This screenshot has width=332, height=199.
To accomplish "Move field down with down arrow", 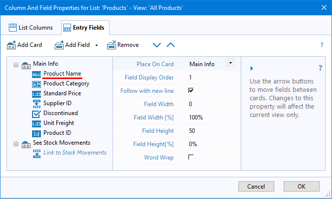I will [x=157, y=45].
